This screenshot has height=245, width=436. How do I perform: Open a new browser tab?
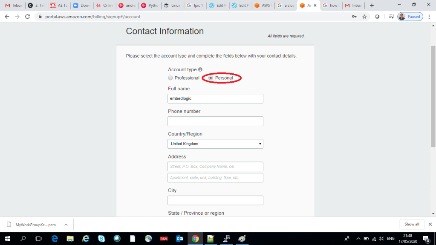coord(372,6)
